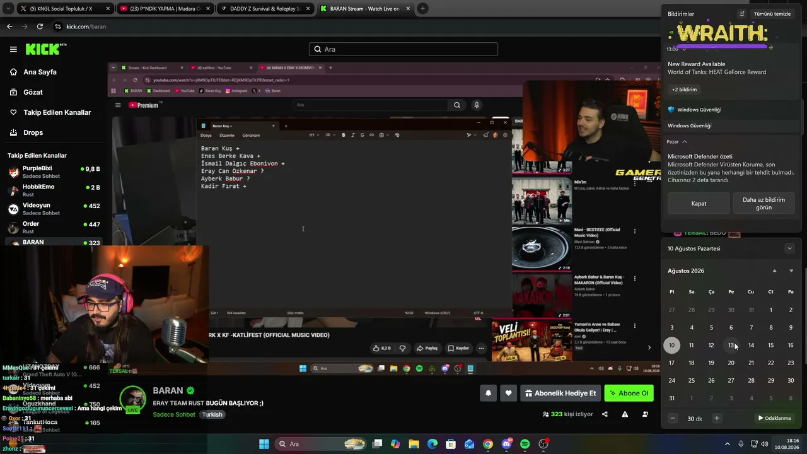Click Abonelik Hediye Et button

[x=560, y=393]
